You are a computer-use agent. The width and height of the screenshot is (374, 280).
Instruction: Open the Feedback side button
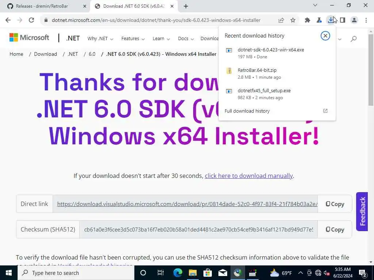362,211
